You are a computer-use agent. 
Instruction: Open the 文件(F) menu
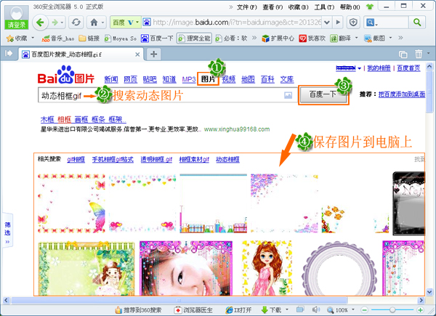tap(247, 7)
